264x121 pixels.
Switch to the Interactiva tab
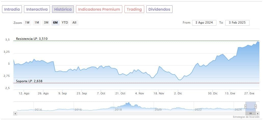pyautogui.click(x=37, y=9)
